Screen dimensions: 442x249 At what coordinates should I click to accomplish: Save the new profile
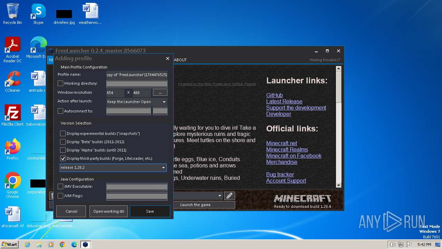tap(150, 211)
